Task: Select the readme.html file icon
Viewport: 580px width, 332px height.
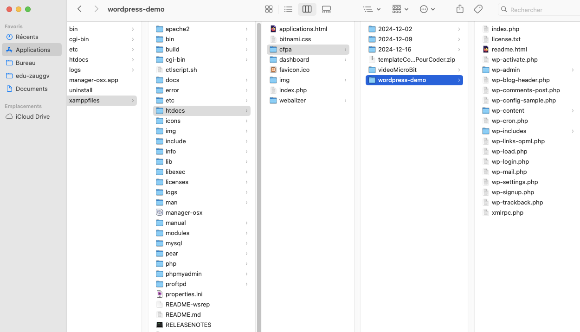Action: 486,50
